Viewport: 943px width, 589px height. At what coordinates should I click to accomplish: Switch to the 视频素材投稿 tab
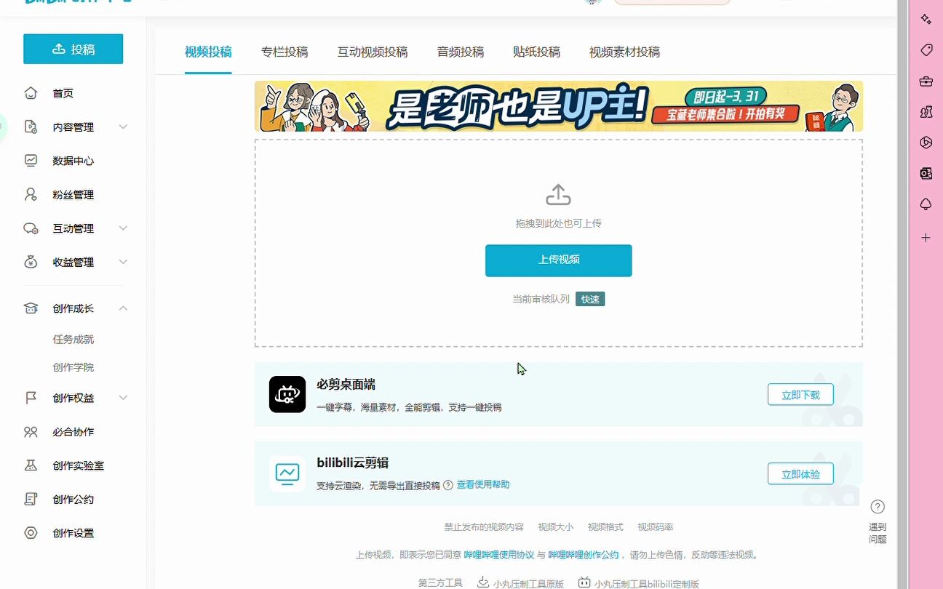[x=625, y=52]
